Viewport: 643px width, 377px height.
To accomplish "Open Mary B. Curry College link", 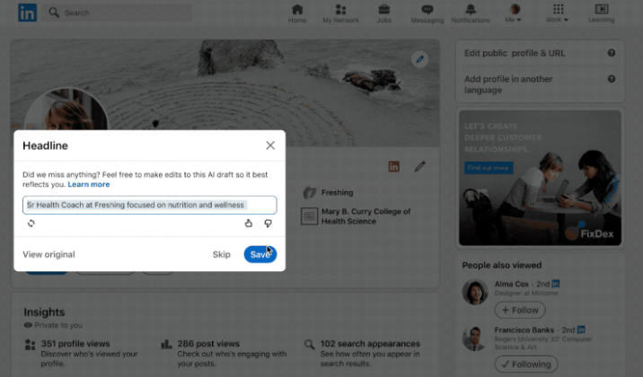I will pyautogui.click(x=366, y=216).
